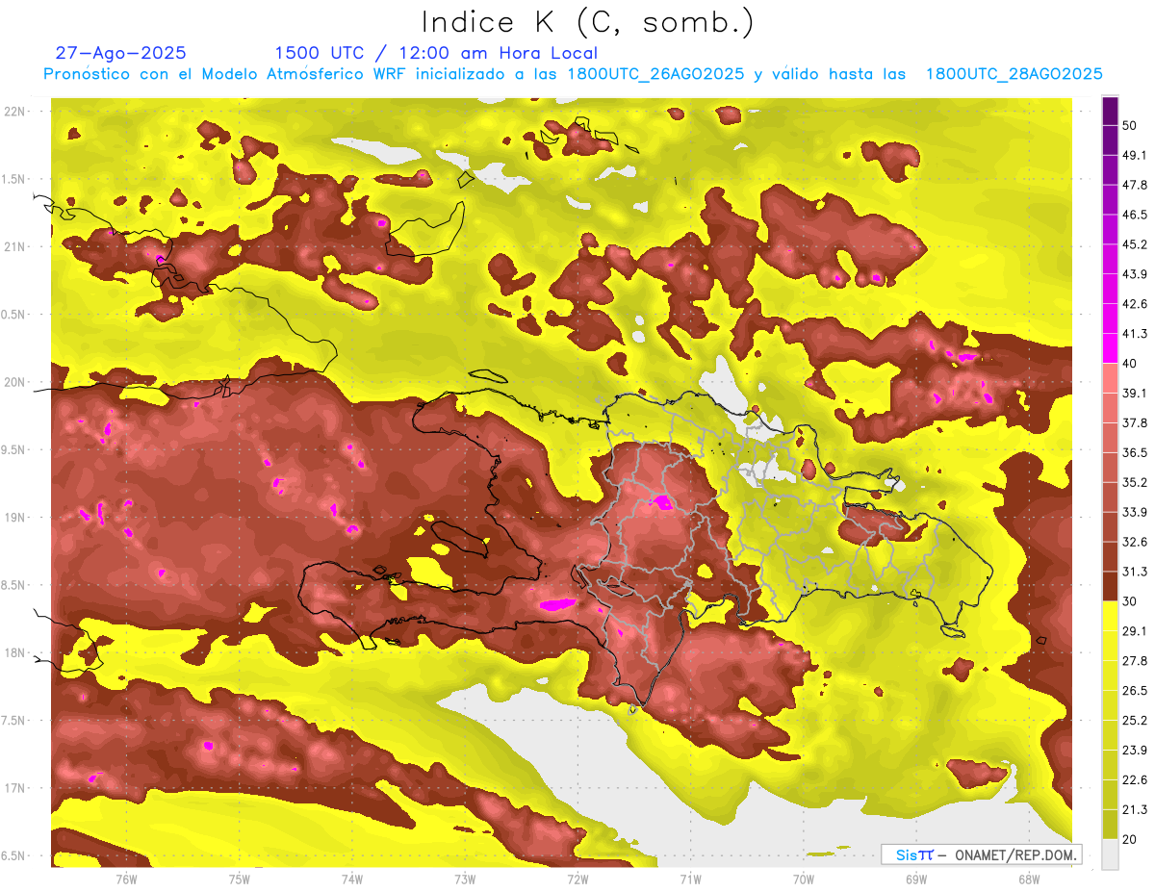The height and width of the screenshot is (892, 1155).
Task: Click the '69W' longitude label
Action: (x=916, y=879)
